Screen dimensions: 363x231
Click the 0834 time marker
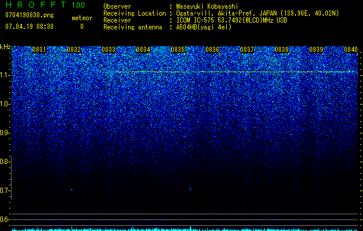pos(143,50)
